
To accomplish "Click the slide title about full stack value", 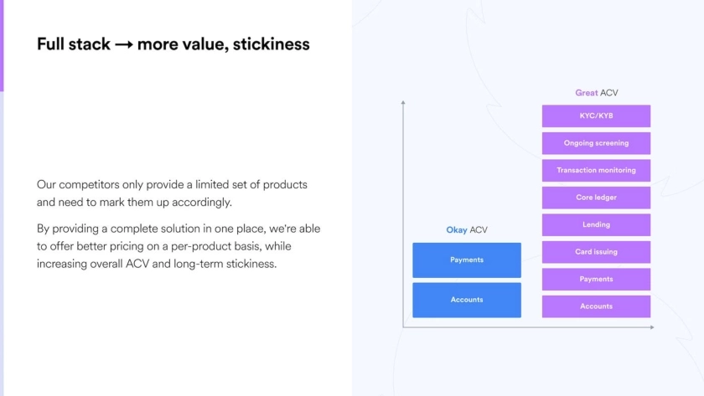I will (173, 44).
